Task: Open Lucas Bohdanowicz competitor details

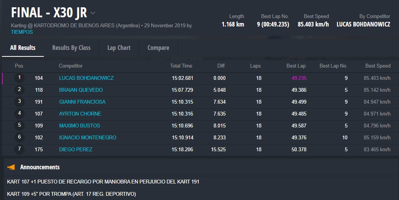Action: 86,78
